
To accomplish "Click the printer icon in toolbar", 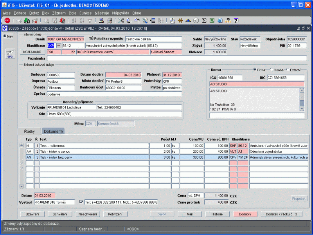I will point(101,20).
